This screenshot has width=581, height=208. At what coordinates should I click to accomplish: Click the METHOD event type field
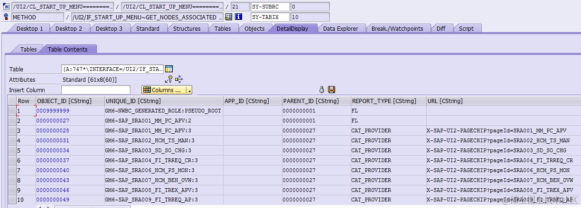[37, 17]
